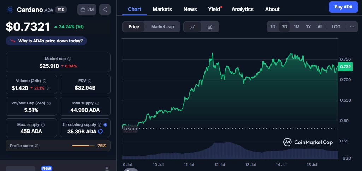The image size is (362, 171).
Task: Open the more options ellipsis on chart
Action: click(352, 27)
